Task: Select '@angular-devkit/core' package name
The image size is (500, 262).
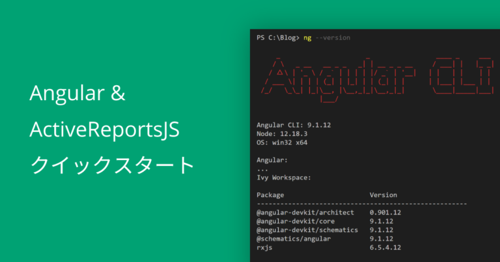Action: click(296, 221)
